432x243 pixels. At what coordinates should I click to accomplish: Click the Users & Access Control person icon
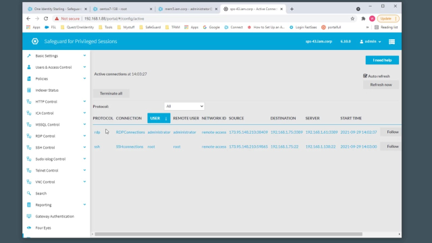click(x=29, y=67)
